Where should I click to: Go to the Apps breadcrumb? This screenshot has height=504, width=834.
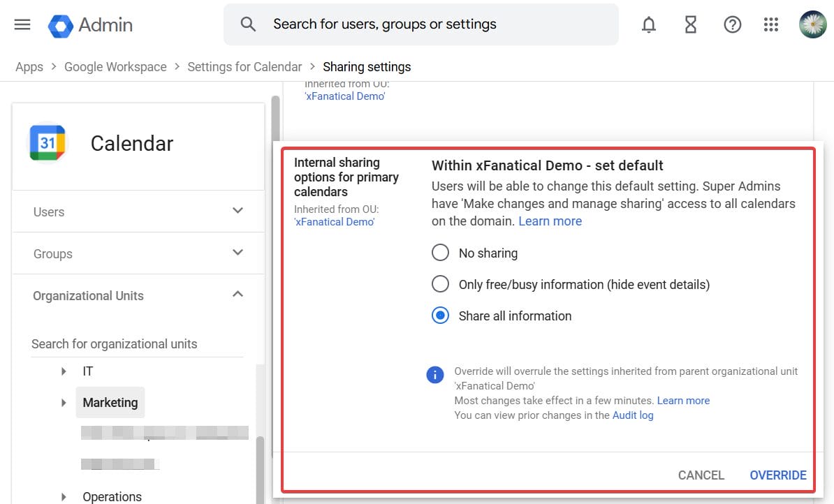[29, 67]
